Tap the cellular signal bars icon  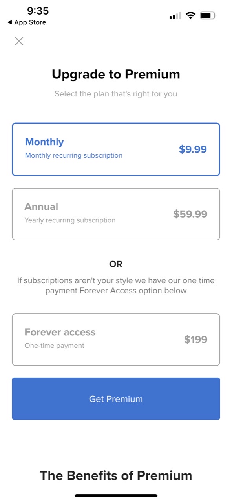tap(175, 16)
